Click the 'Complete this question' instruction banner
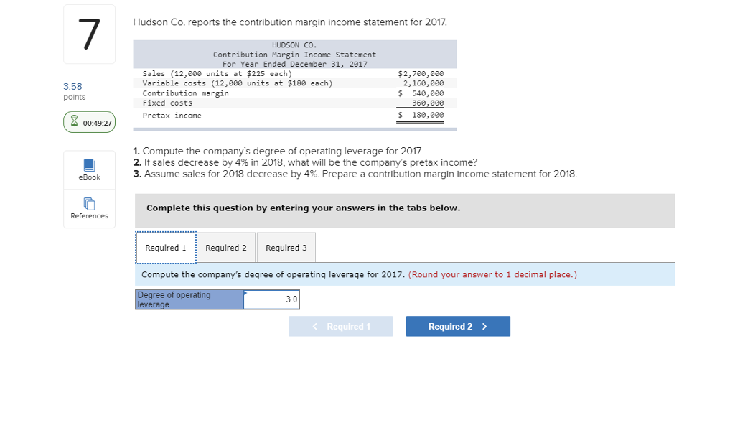This screenshot has height=438, width=735. 405,210
